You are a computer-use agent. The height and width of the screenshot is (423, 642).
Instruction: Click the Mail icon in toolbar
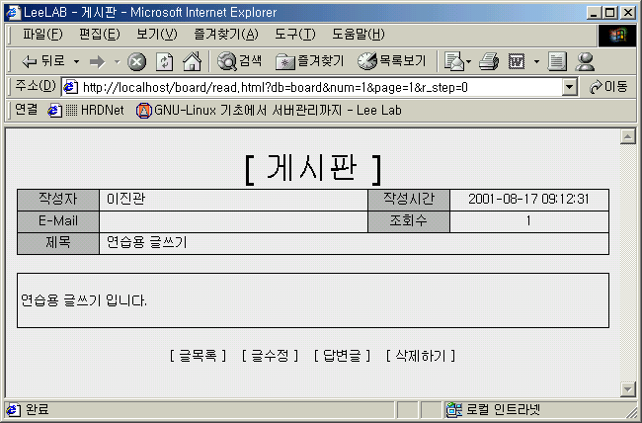(x=454, y=61)
